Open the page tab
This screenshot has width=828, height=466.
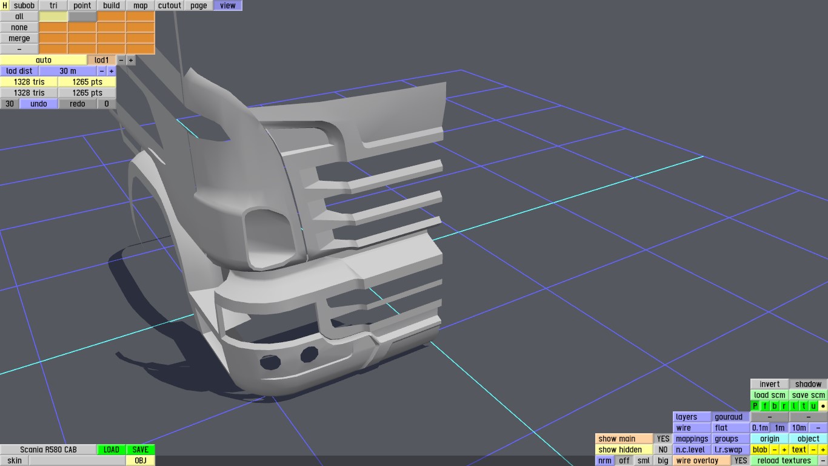199,5
